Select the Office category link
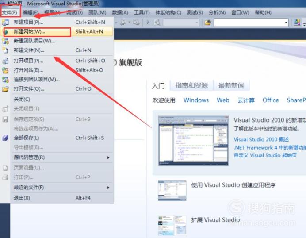306x238 pixels. 271,100
